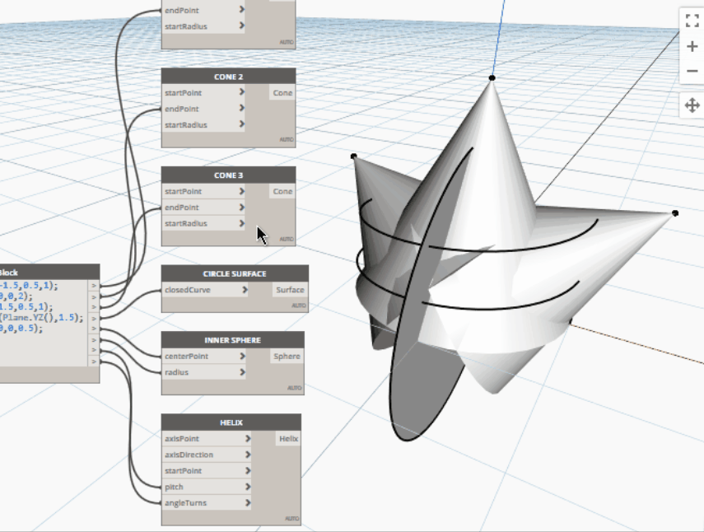Select the CIRCLE SURFACE node header

tap(235, 273)
